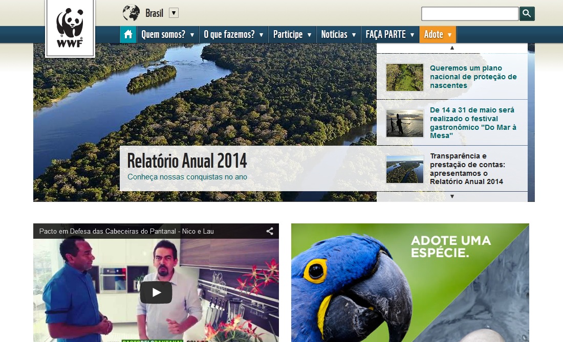Click the globe icon beside Brasil
Image resolution: width=563 pixels, height=342 pixels.
pos(131,13)
